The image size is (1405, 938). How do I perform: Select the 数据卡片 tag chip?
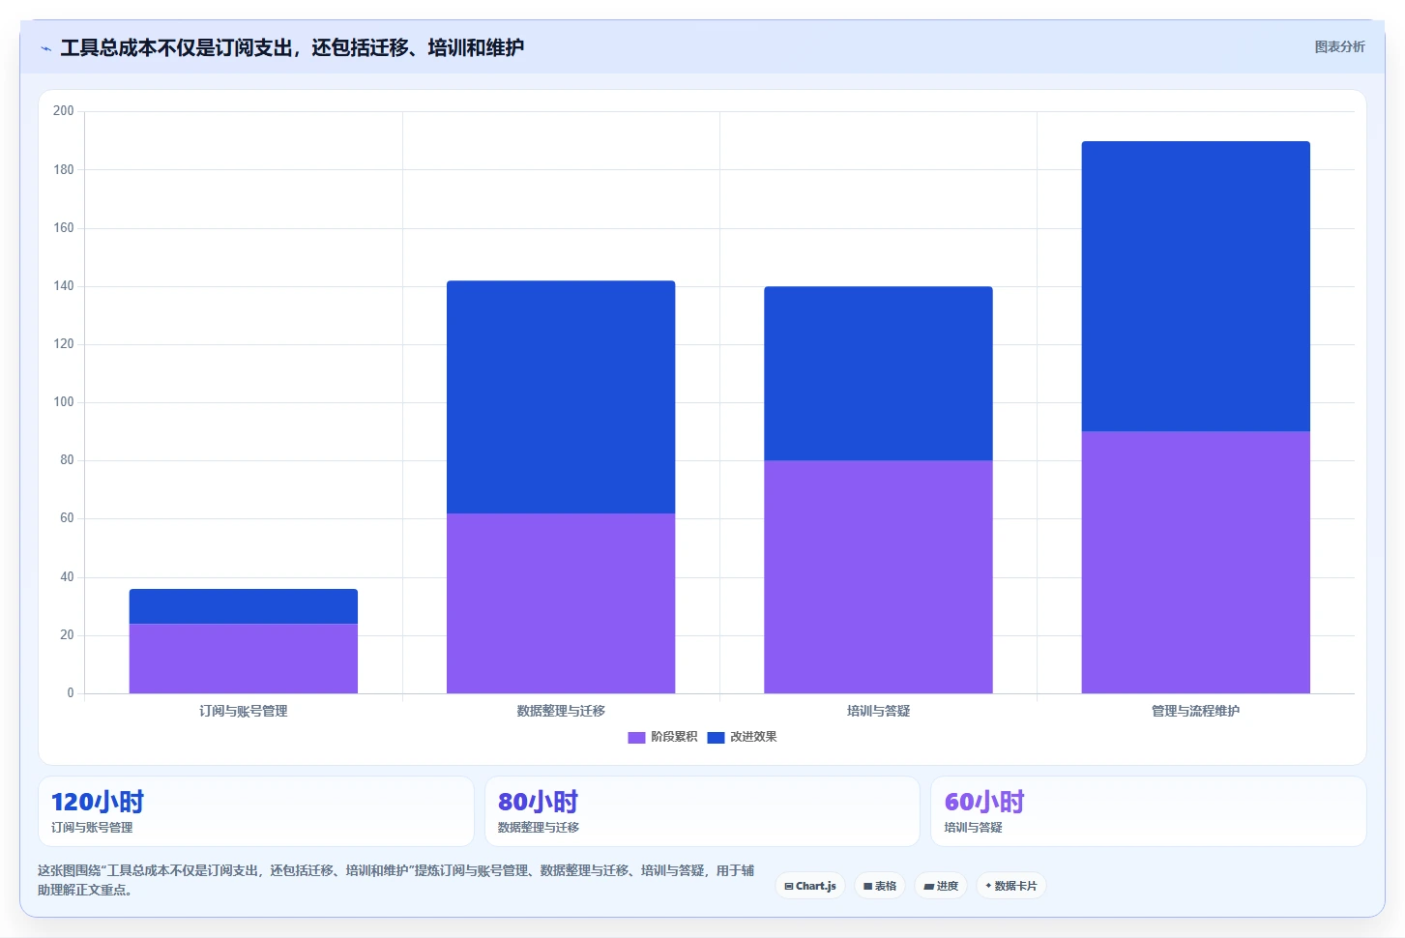[x=1010, y=886]
